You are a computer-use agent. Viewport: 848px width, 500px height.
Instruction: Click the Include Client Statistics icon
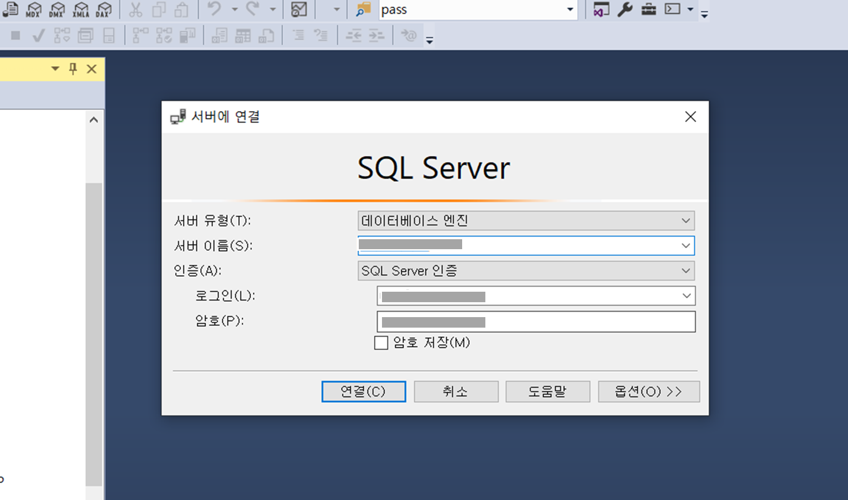coord(187,36)
